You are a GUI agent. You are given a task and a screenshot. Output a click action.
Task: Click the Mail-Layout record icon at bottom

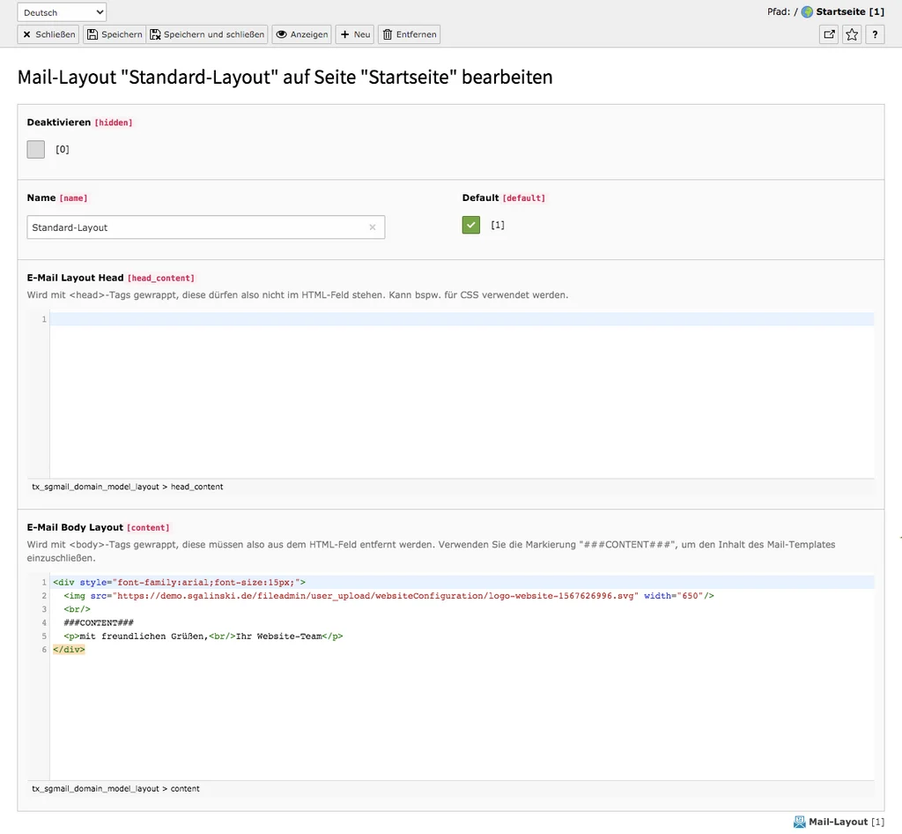point(800,821)
